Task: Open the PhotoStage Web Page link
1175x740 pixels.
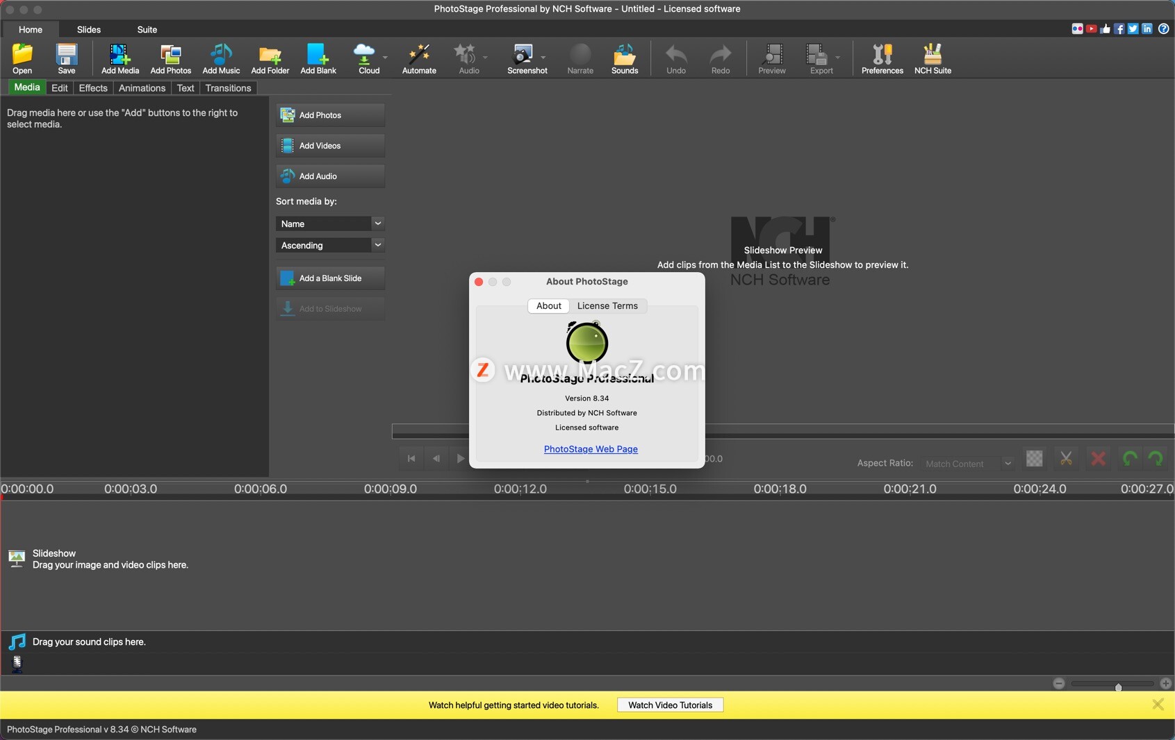Action: pos(591,449)
